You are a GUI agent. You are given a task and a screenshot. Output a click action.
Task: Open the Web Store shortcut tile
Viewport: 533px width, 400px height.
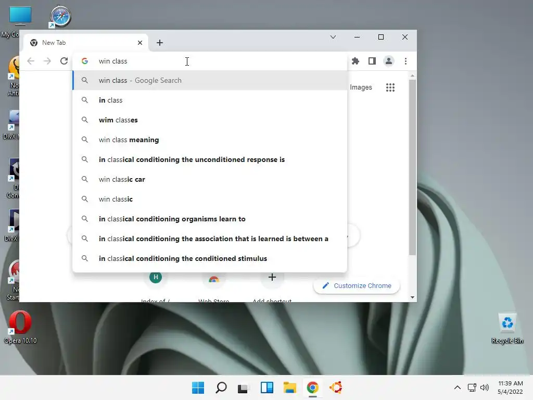(x=213, y=287)
